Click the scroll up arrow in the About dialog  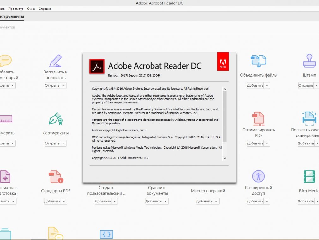pos(225,89)
